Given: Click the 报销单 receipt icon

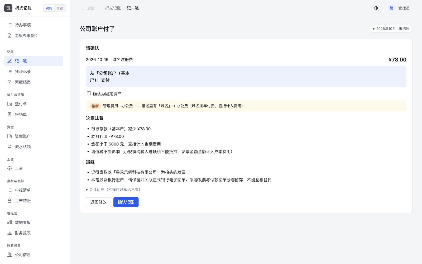Looking at the screenshot, I should pyautogui.click(x=9, y=115).
